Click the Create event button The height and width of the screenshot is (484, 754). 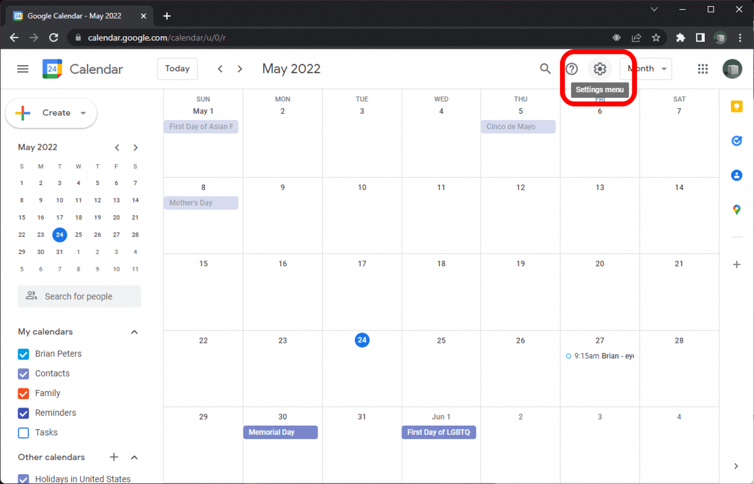[x=50, y=113]
